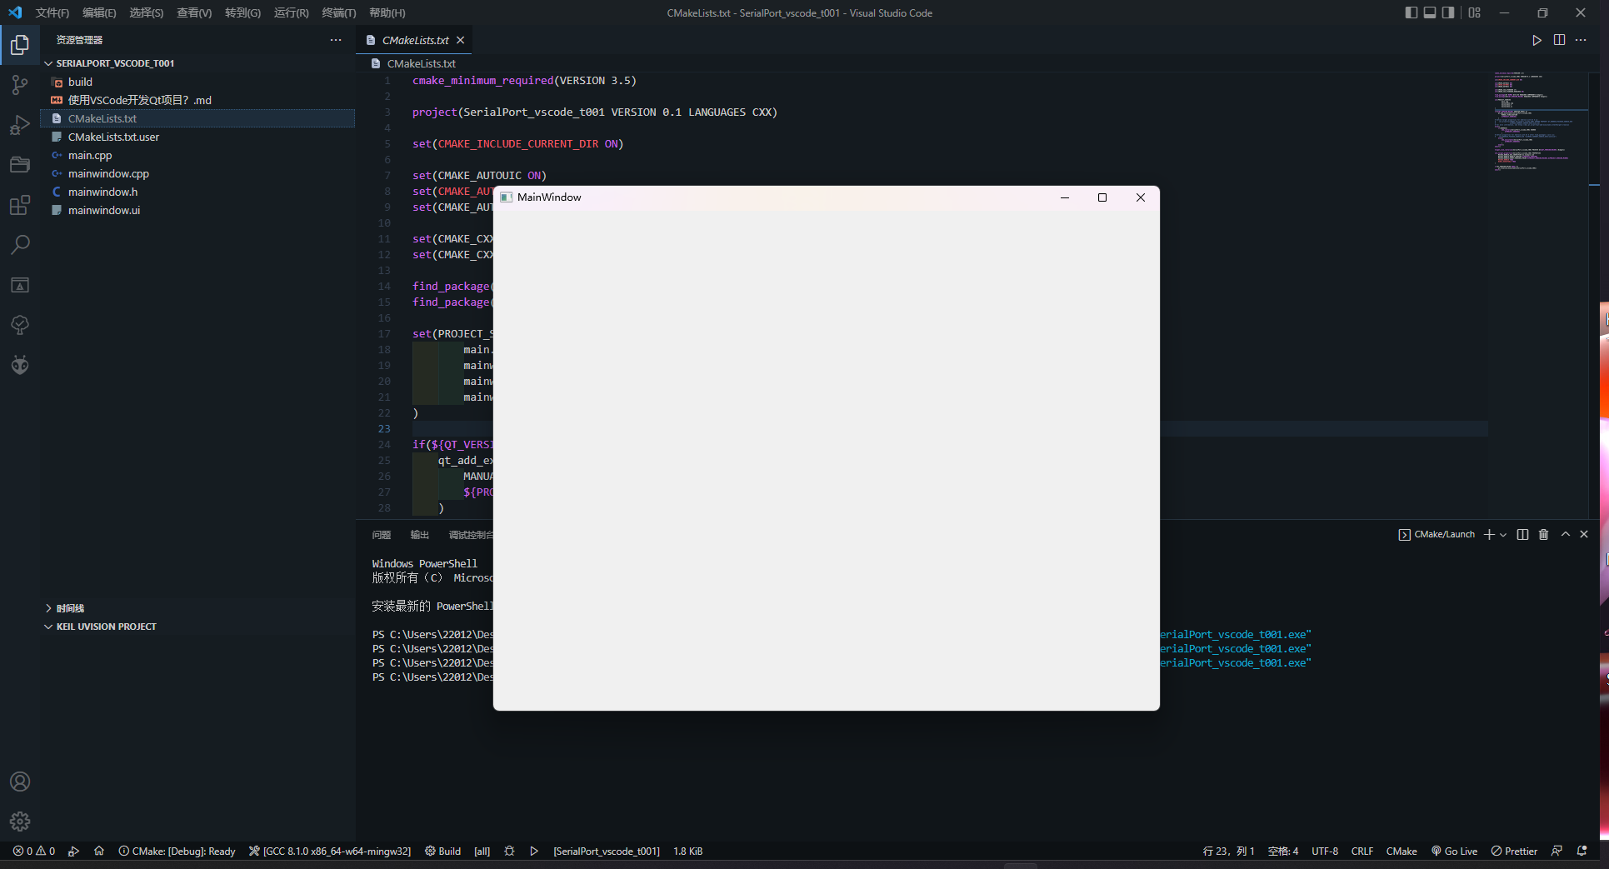This screenshot has width=1609, height=869.
Task: Click the Run CMake play icon in editor toolbar
Action: point(1537,40)
